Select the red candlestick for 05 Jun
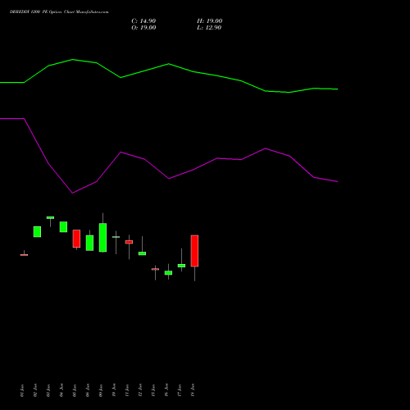 [76, 239]
